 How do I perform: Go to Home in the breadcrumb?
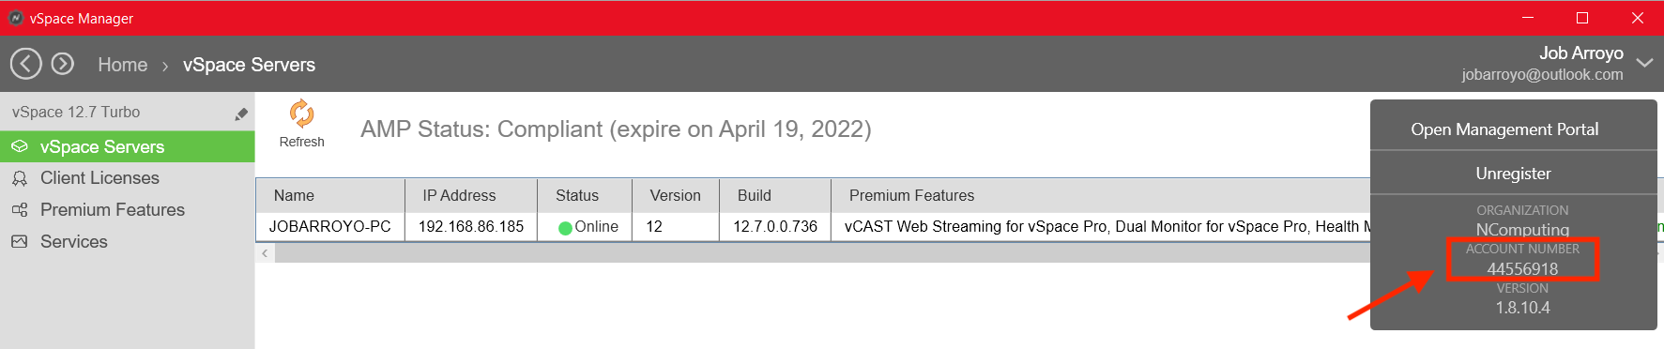tap(123, 65)
